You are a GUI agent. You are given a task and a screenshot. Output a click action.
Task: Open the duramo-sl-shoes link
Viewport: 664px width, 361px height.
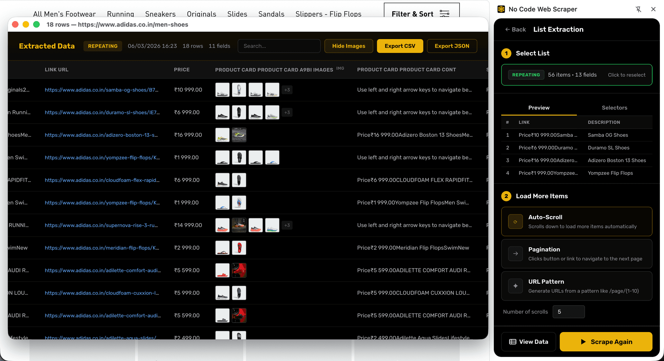coord(102,112)
